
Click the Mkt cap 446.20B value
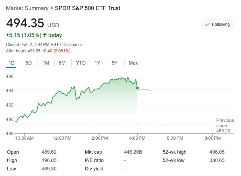pyautogui.click(x=134, y=152)
